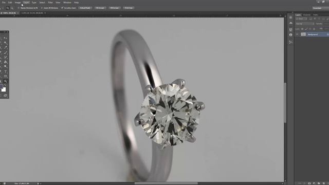Click the horizontal canvas scrollbar thumb
Screen dimensions: 329x185
[x=166, y=183]
